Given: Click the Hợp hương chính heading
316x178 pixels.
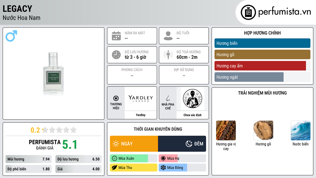Looking at the screenshot, I should point(262,33).
